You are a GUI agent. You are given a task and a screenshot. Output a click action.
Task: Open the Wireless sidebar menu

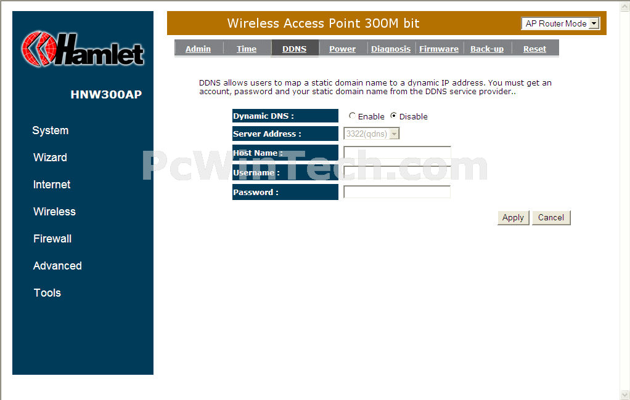[x=54, y=212]
